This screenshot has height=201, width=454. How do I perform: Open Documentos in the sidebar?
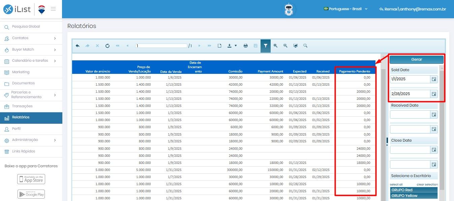[x=31, y=83]
